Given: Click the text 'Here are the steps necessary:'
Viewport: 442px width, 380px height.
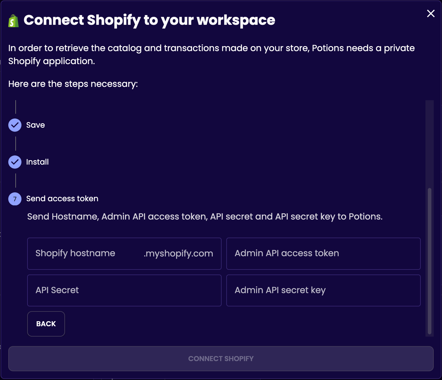Looking at the screenshot, I should 73,84.
